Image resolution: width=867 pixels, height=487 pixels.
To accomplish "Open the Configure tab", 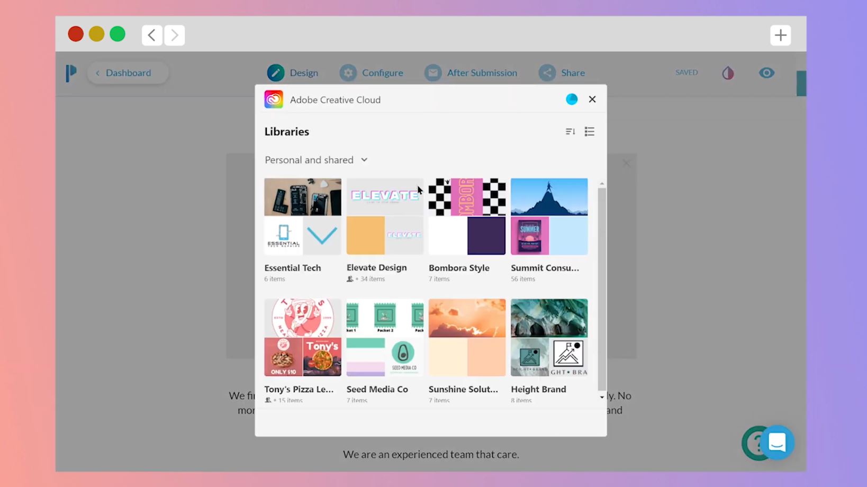I will (372, 73).
